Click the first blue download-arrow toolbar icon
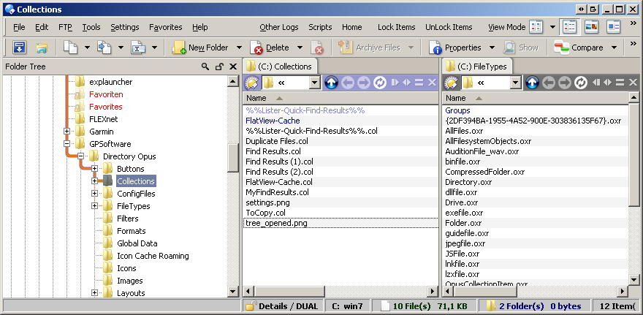643x315 pixels. tap(19, 48)
